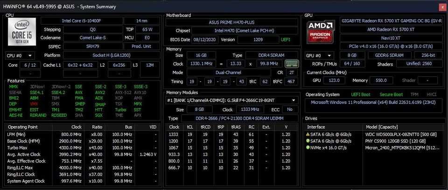
Task: Open the CPU #0 selector dropdown
Action: 20,55
